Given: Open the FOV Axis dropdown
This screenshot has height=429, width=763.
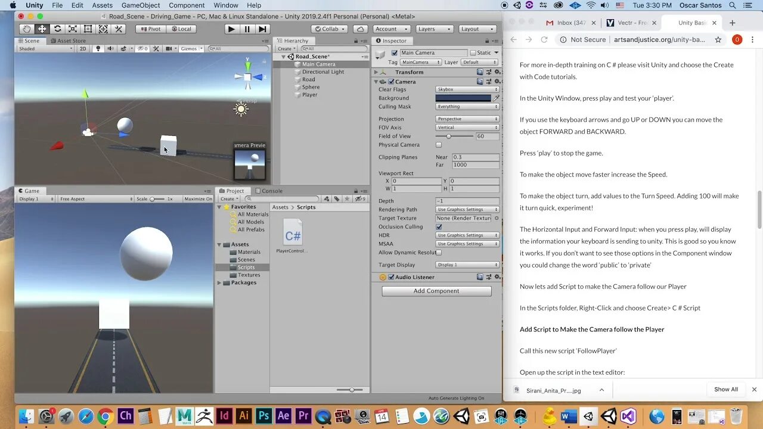Looking at the screenshot, I should (x=467, y=128).
